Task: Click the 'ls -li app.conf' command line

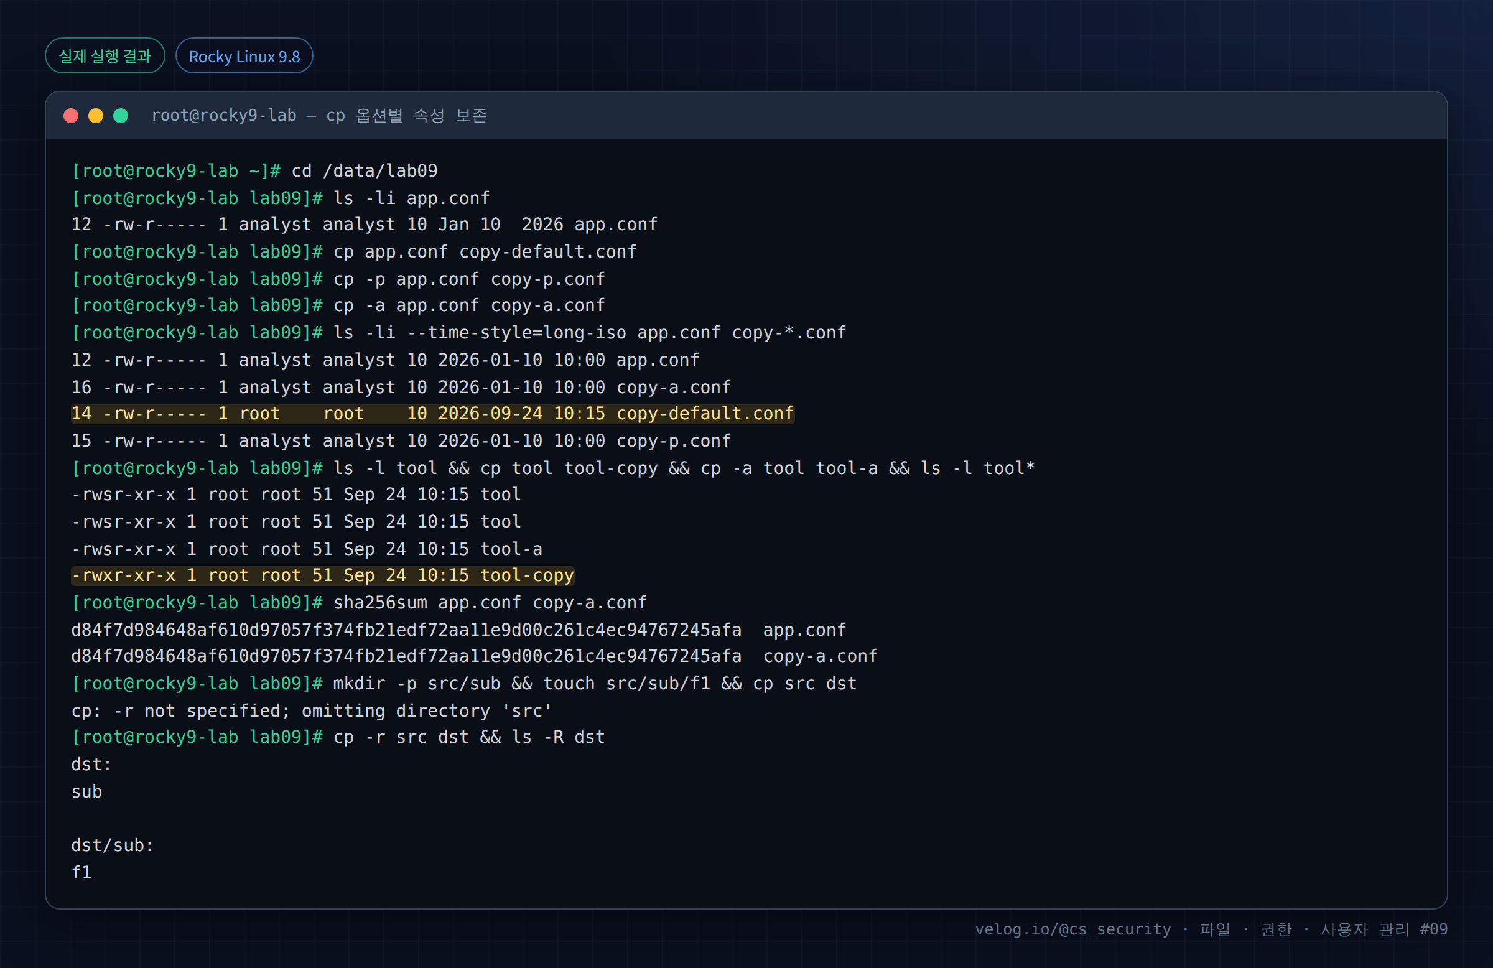Action: [x=281, y=198]
